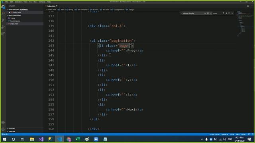Open bootstrap.css file in explorer
Viewport: 255px width, 143px height.
click(x=15, y=21)
